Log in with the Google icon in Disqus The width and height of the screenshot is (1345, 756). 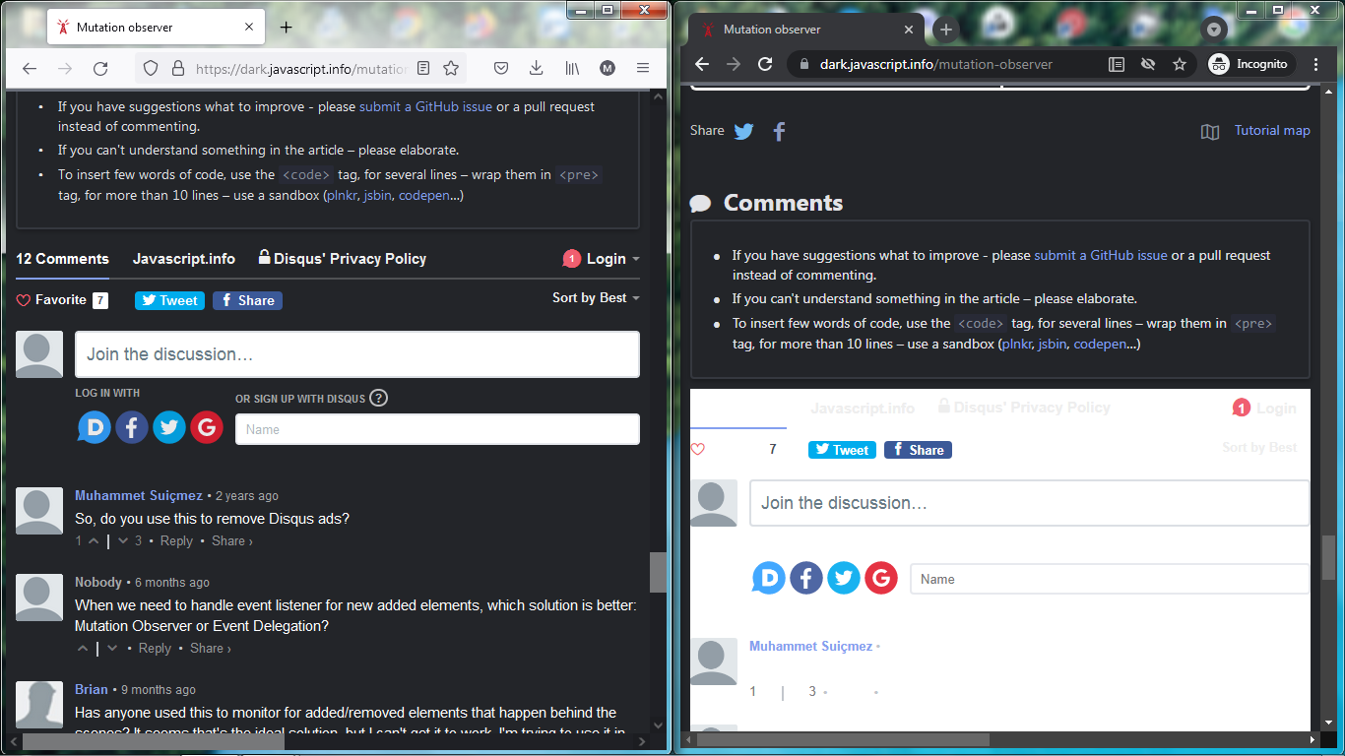[x=207, y=426]
